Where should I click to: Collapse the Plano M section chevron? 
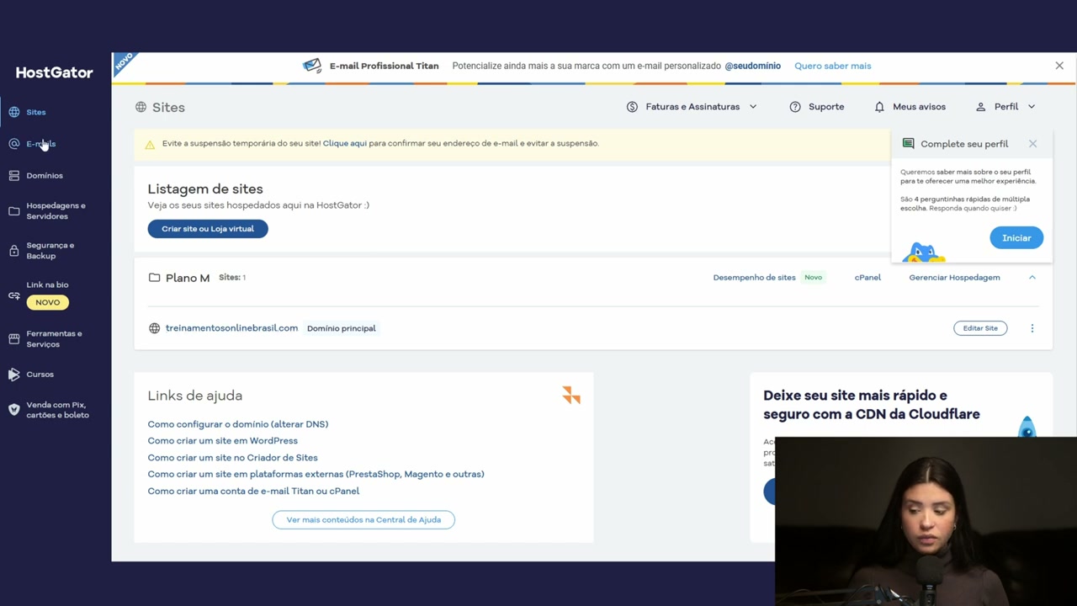1032,278
